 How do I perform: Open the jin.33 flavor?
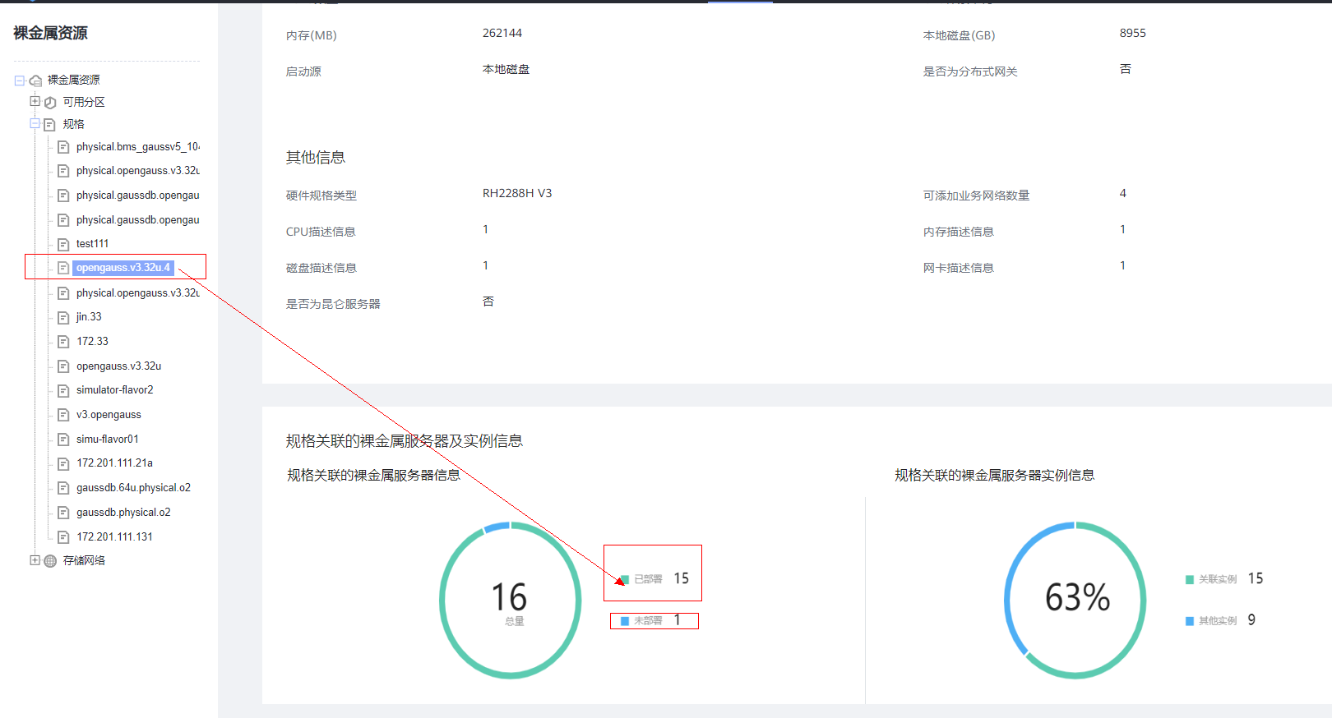coord(89,317)
